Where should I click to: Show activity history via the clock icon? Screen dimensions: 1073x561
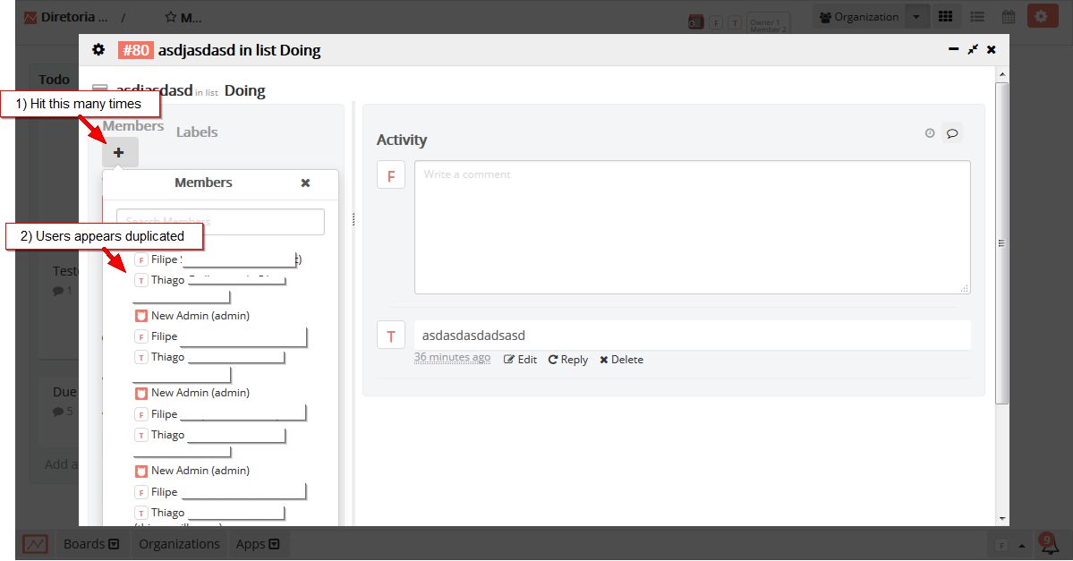tap(928, 132)
